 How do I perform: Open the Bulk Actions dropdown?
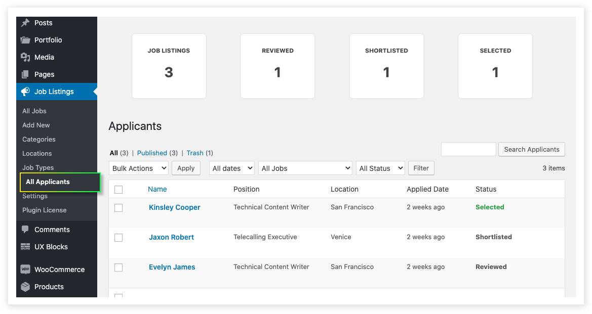(x=138, y=168)
